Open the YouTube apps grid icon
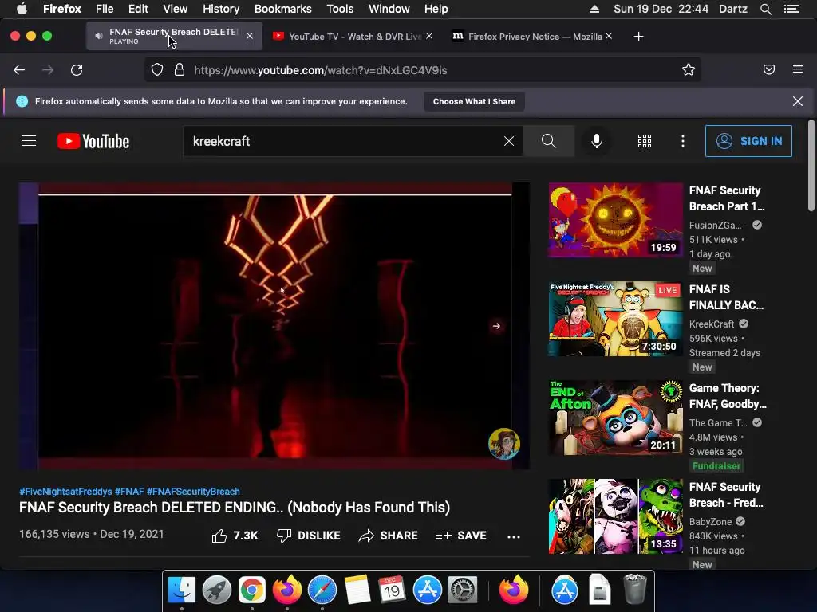817x612 pixels. tap(645, 141)
